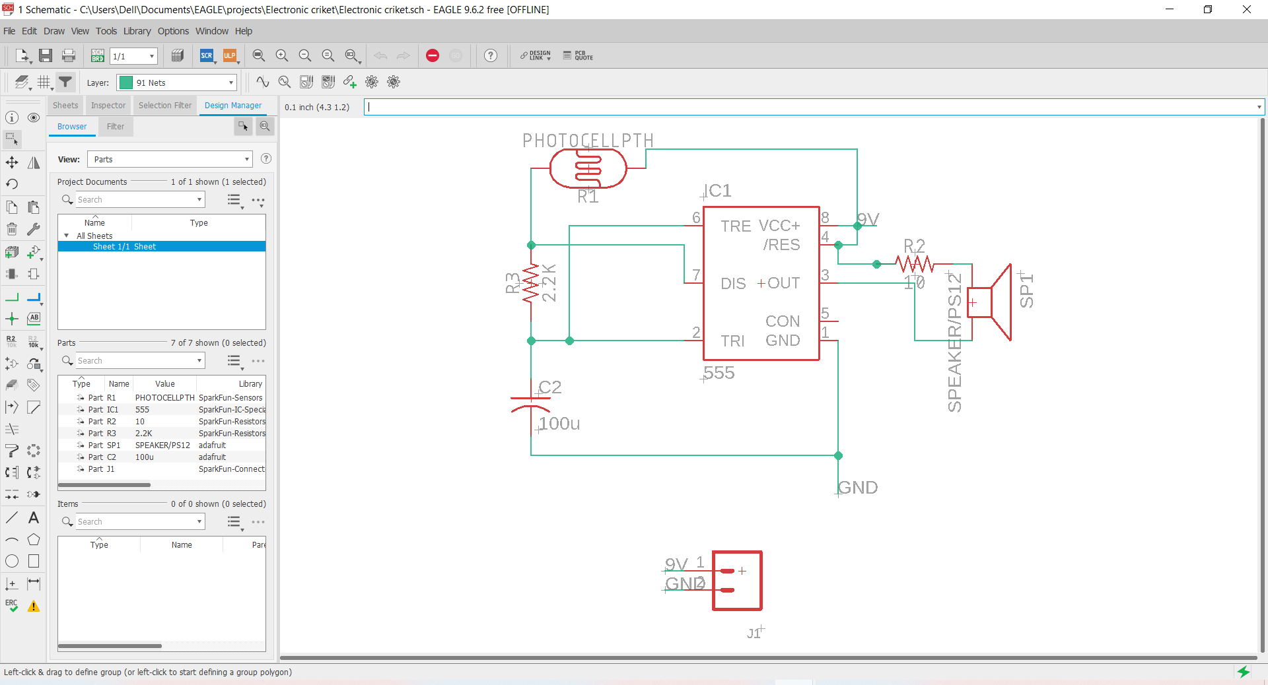The image size is (1268, 685).
Task: Click the SCH/BRD switch to board icon
Action: click(97, 56)
